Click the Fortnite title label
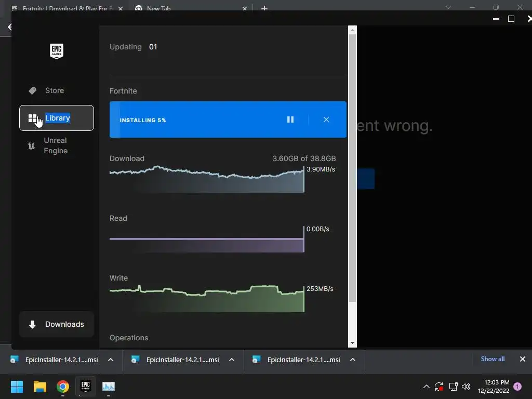The width and height of the screenshot is (532, 399). point(123,91)
